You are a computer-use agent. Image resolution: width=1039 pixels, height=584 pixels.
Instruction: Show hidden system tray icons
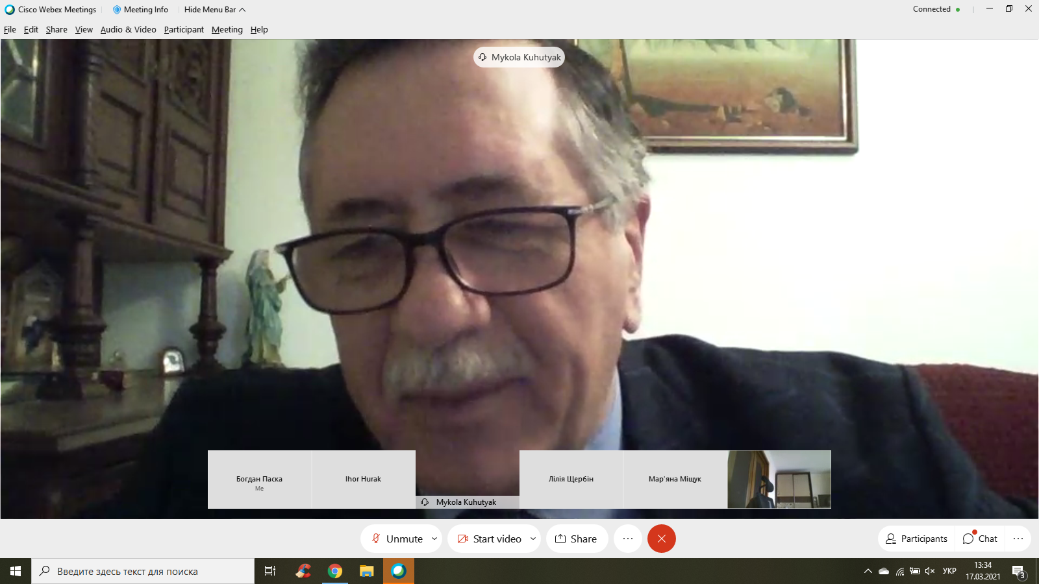[x=868, y=571]
